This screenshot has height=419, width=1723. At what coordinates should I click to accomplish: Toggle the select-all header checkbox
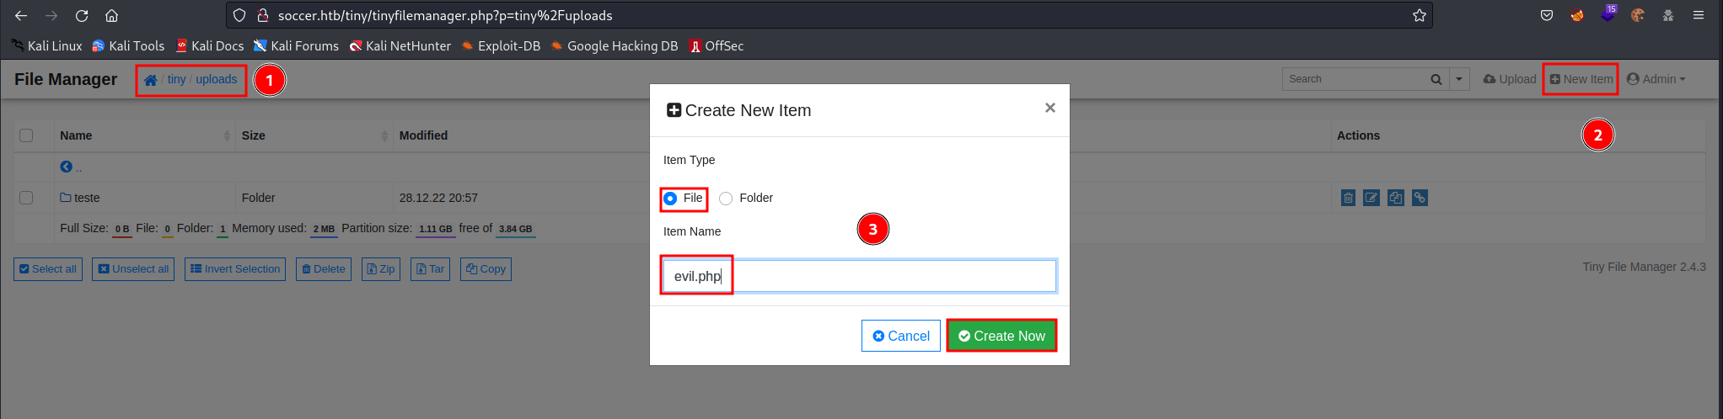coord(26,135)
